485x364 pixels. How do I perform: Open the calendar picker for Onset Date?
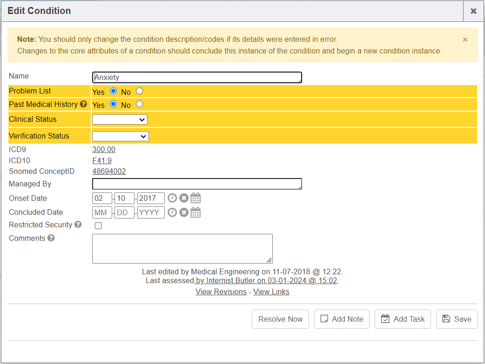pyautogui.click(x=196, y=199)
